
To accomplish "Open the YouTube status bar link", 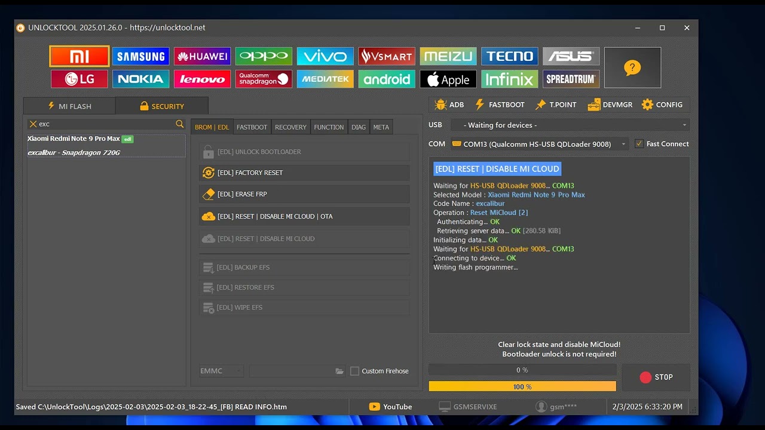I will pyautogui.click(x=390, y=407).
